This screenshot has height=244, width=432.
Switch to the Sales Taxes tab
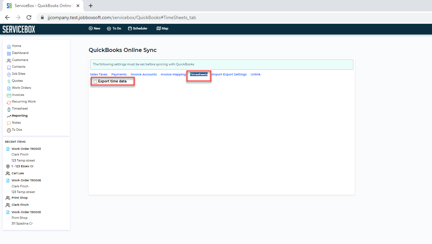pyautogui.click(x=99, y=74)
